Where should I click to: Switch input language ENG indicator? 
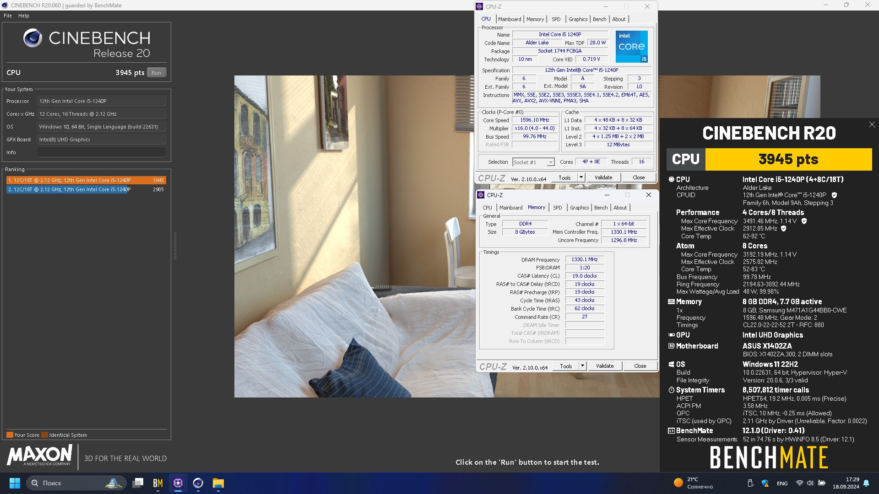(782, 483)
